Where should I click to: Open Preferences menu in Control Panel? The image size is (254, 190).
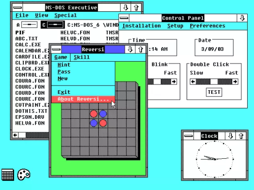click(208, 26)
